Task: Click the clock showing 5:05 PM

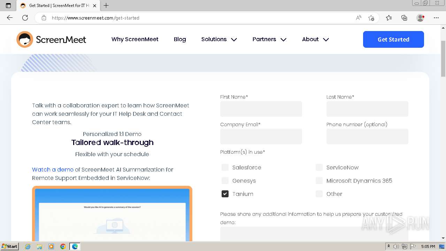Action: coord(428,246)
